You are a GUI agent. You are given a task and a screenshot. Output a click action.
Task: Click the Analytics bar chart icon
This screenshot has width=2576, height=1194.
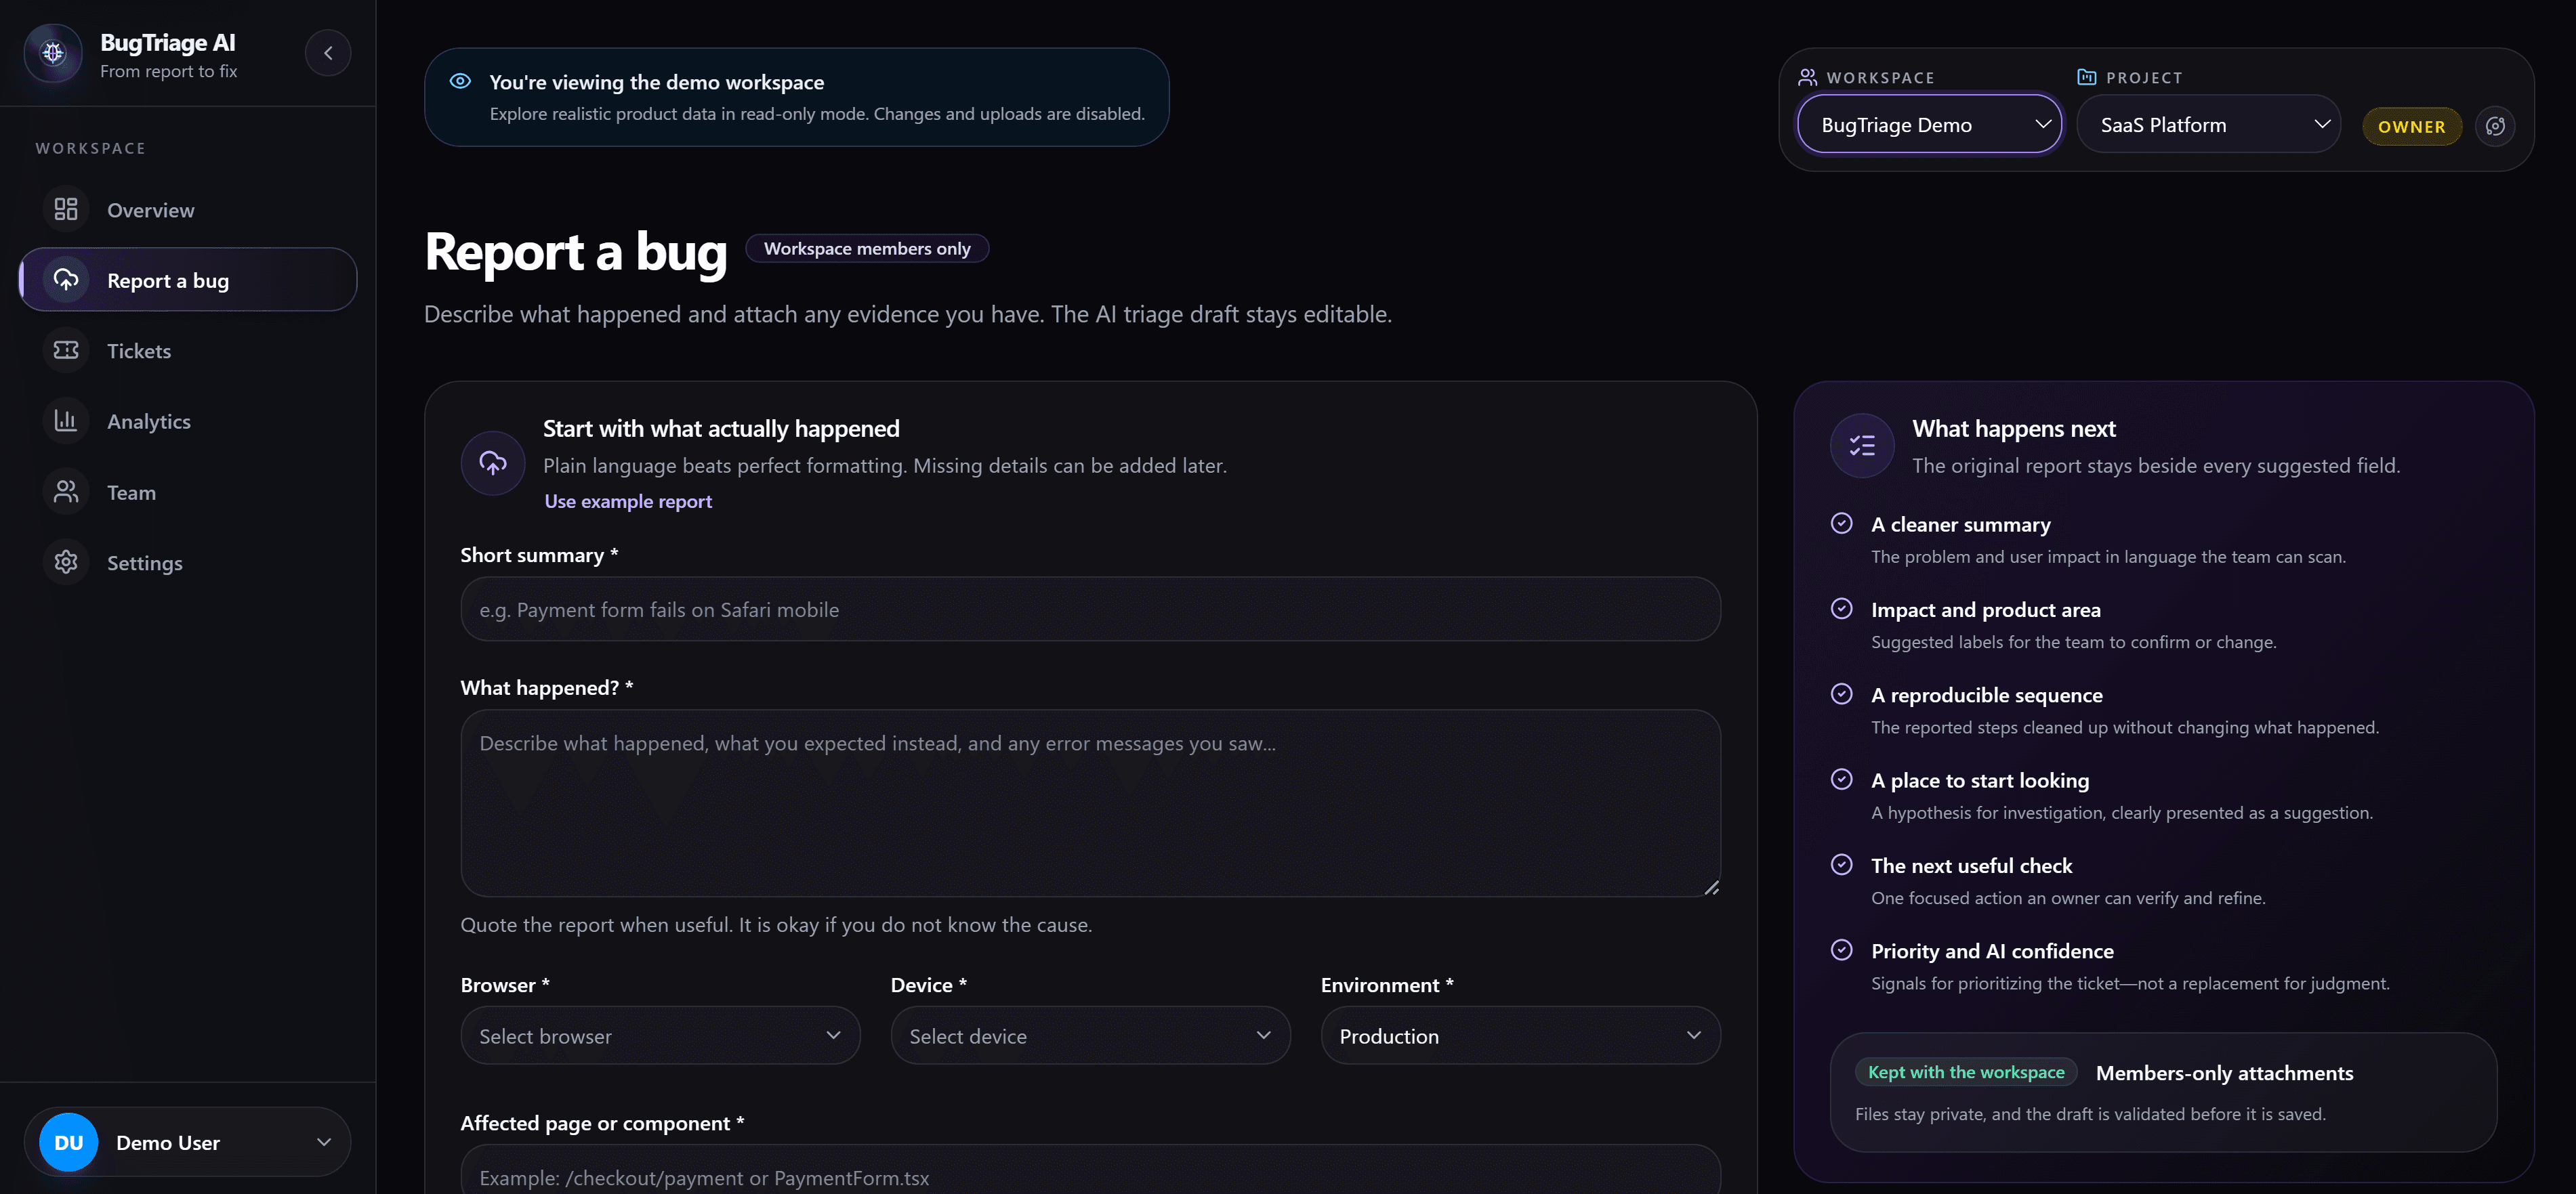click(x=66, y=421)
